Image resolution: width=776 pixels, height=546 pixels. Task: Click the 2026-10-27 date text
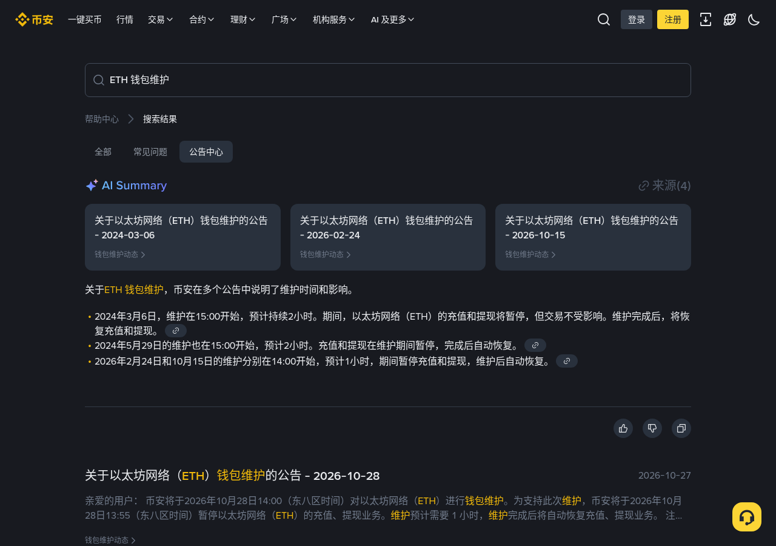pyautogui.click(x=664, y=476)
